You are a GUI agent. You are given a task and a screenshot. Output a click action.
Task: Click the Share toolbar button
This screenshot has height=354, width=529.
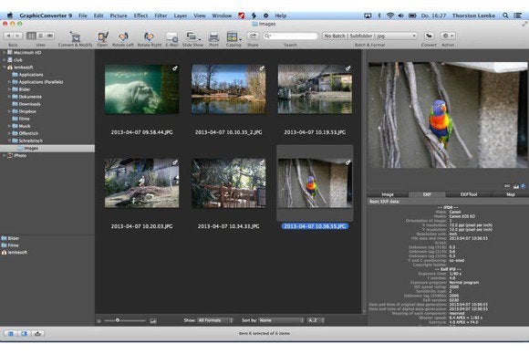[x=253, y=36]
